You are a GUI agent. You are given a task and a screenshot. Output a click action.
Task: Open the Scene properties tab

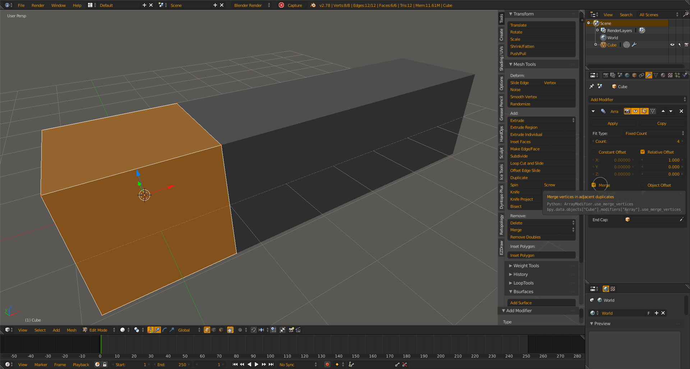pos(620,75)
